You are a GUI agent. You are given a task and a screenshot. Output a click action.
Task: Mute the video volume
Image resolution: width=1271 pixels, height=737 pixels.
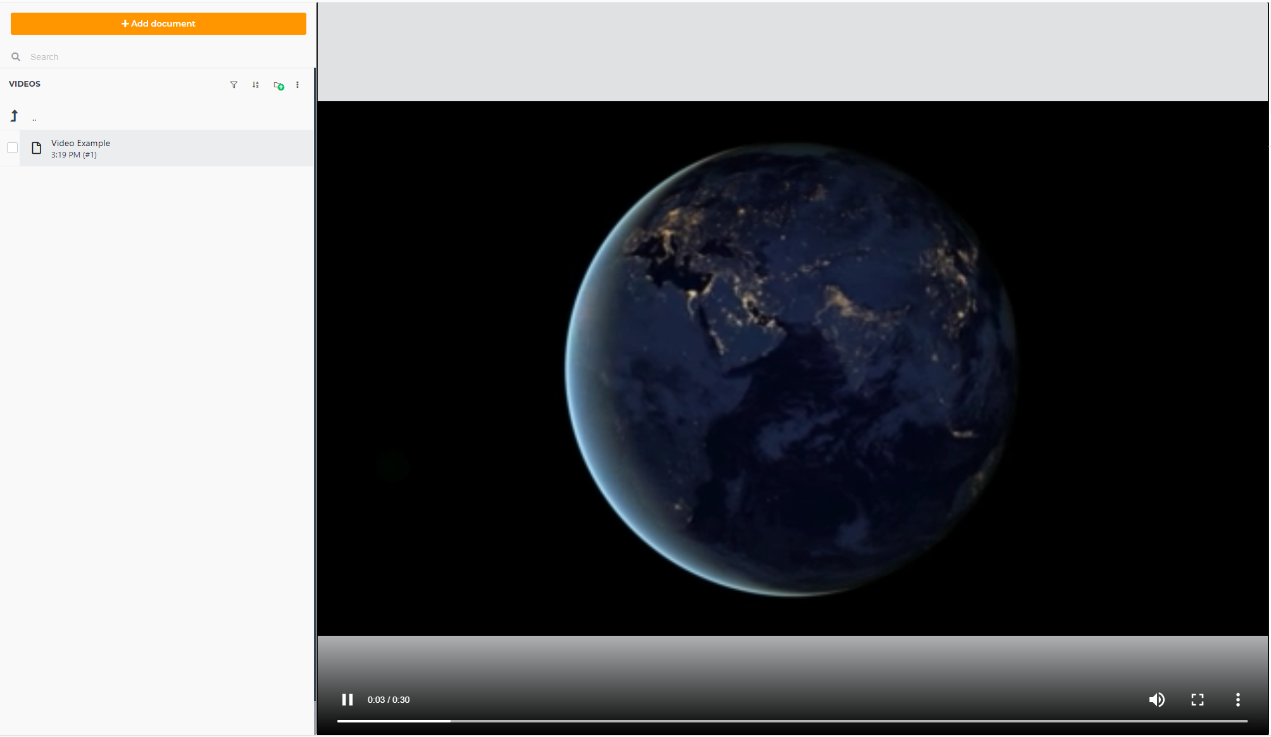point(1156,700)
